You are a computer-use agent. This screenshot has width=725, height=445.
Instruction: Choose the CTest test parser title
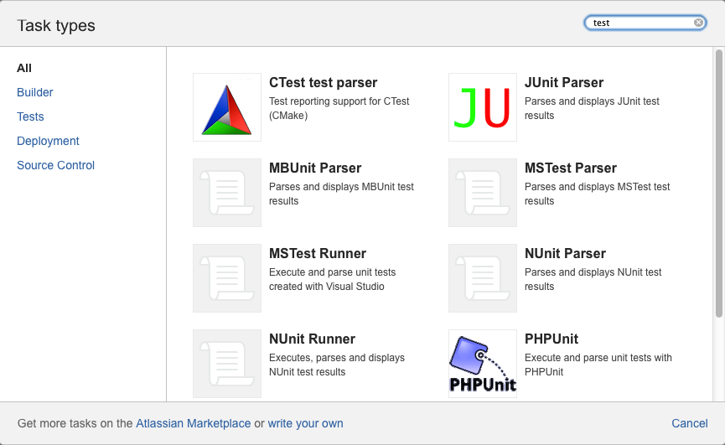pyautogui.click(x=324, y=83)
